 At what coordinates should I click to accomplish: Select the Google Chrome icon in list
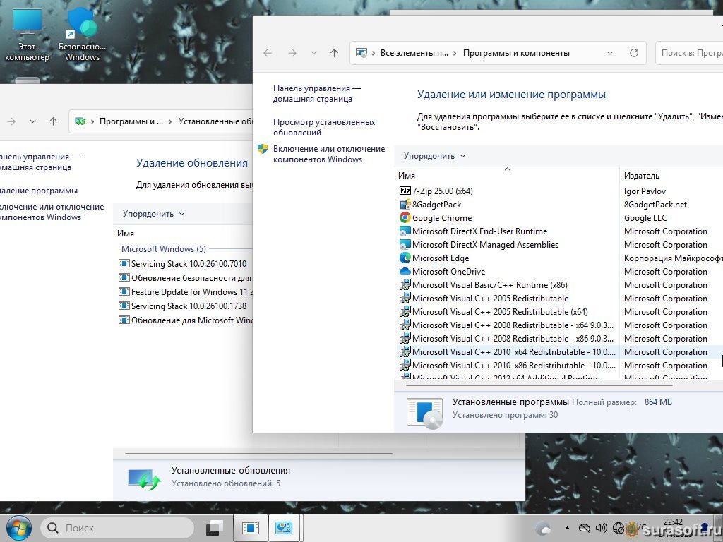pos(405,218)
